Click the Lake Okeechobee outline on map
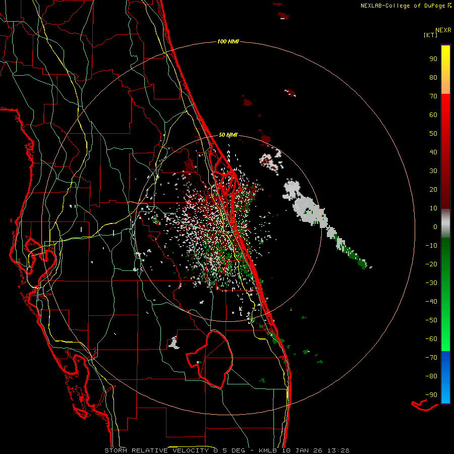 [x=210, y=359]
